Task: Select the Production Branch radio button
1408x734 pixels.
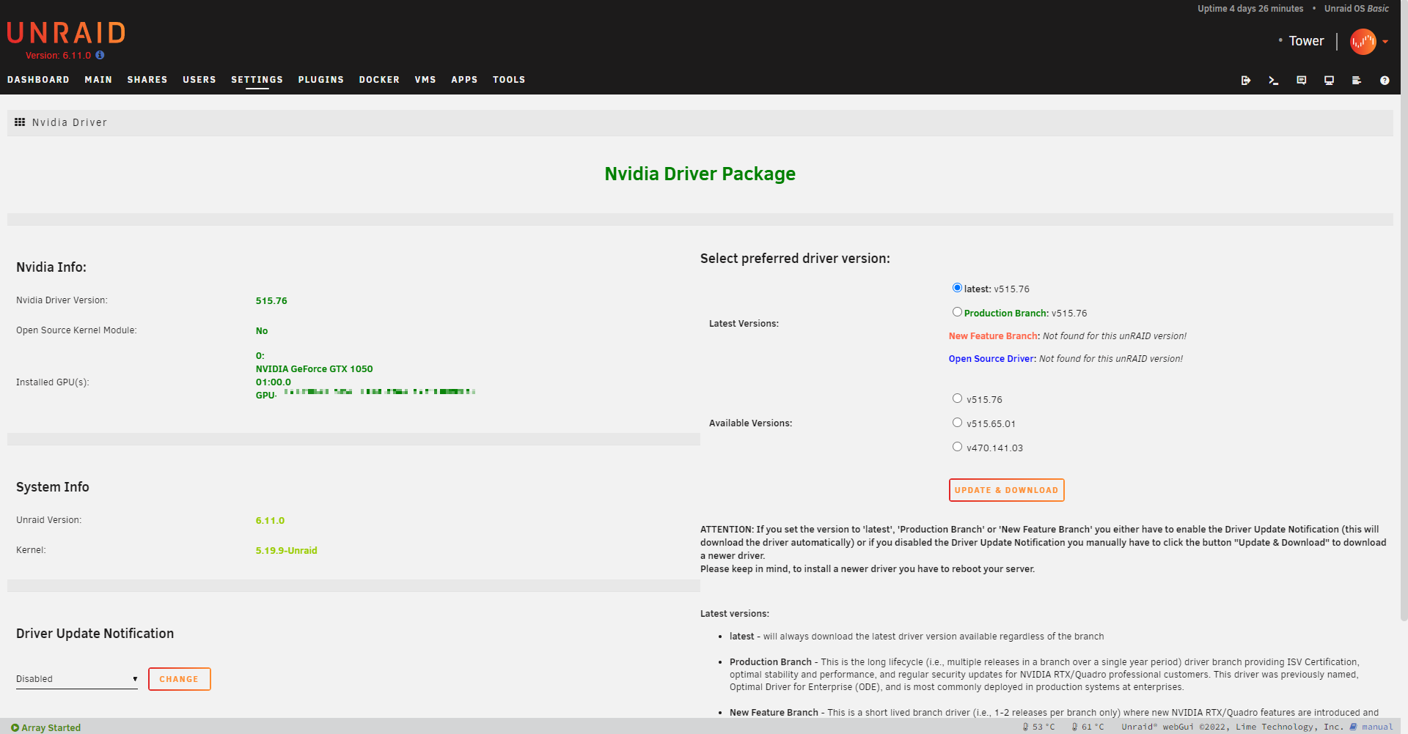Action: [x=957, y=312]
